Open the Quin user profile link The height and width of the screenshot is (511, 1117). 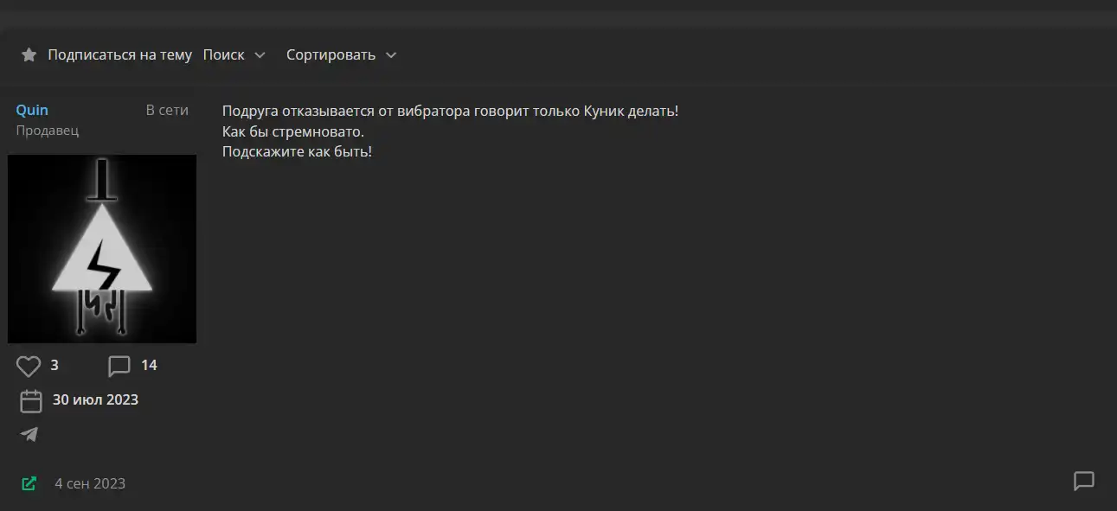[32, 110]
